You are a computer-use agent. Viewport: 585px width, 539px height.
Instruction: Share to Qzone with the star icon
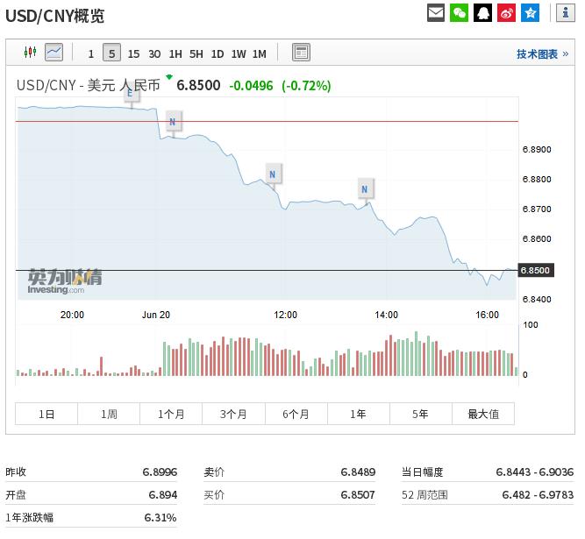pyautogui.click(x=531, y=12)
